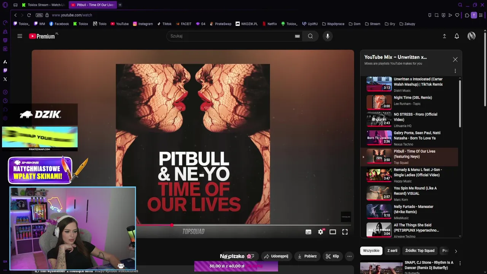The width and height of the screenshot is (487, 274).
Task: Reload the current page
Action: pyautogui.click(x=29, y=15)
